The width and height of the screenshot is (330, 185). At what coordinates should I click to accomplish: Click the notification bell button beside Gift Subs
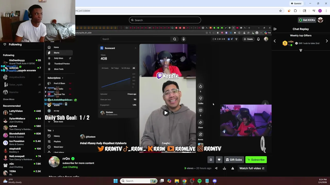(x=211, y=160)
